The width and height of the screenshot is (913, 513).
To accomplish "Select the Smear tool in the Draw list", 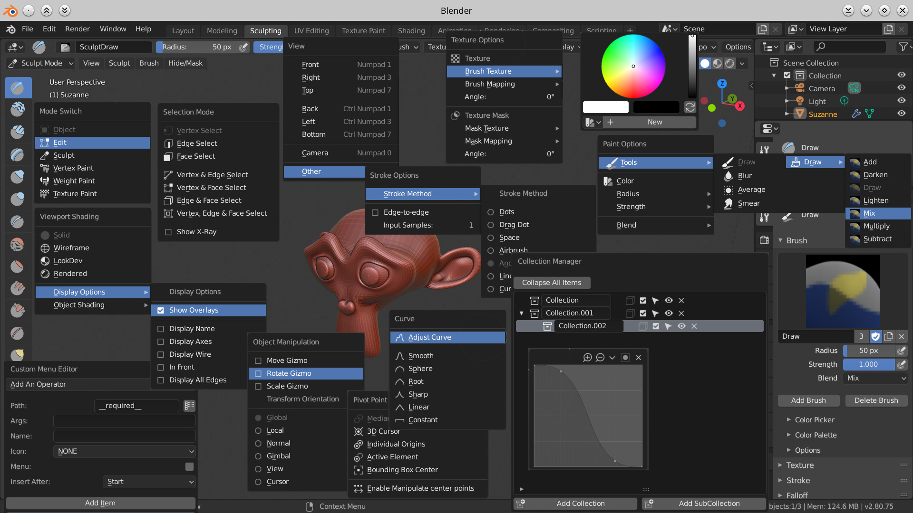I will tap(748, 203).
